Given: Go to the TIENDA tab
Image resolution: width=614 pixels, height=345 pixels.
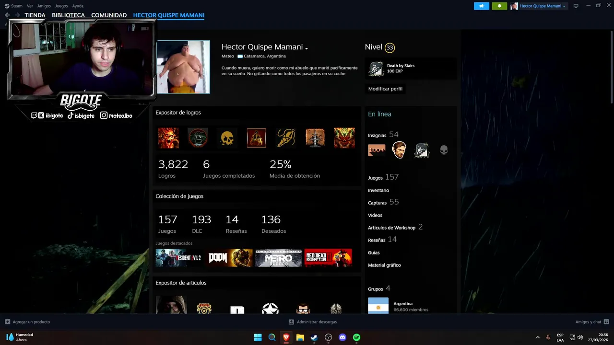Looking at the screenshot, I should (x=35, y=15).
